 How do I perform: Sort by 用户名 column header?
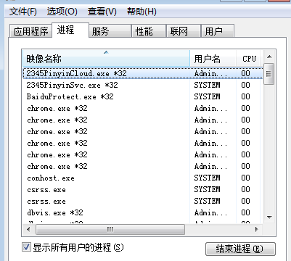point(213,59)
